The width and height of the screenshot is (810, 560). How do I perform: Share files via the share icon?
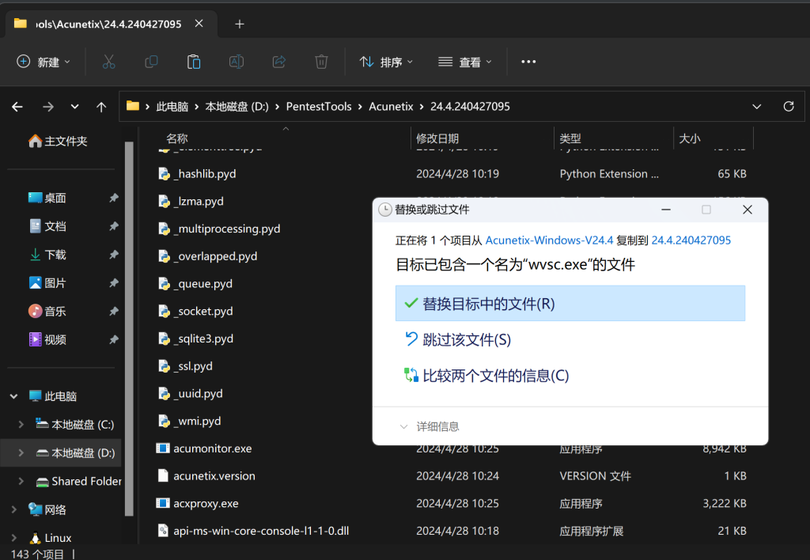click(278, 61)
